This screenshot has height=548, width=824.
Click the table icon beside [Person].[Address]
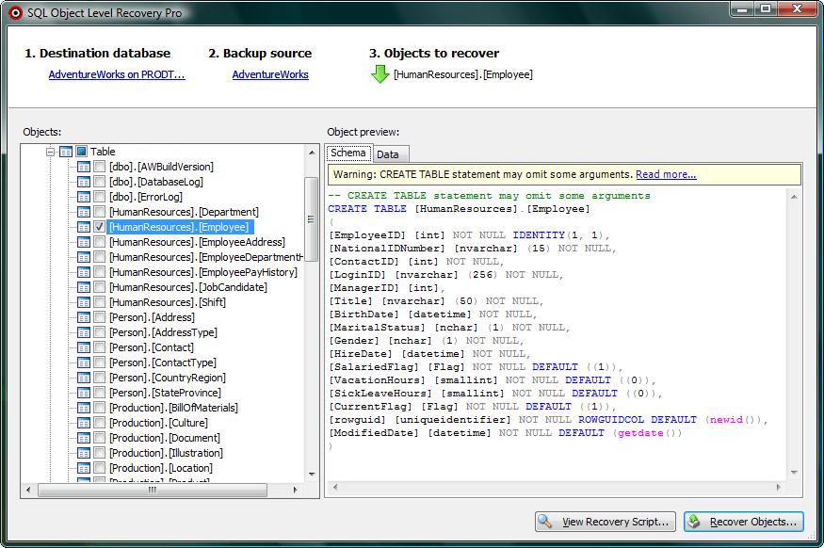point(84,317)
